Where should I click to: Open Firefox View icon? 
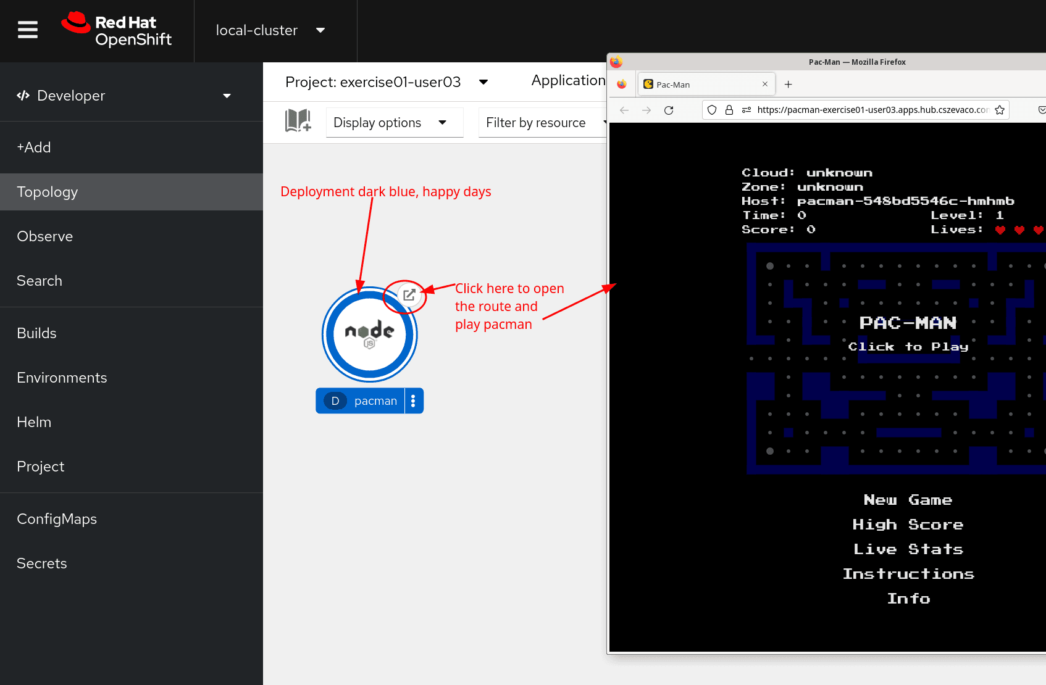622,84
